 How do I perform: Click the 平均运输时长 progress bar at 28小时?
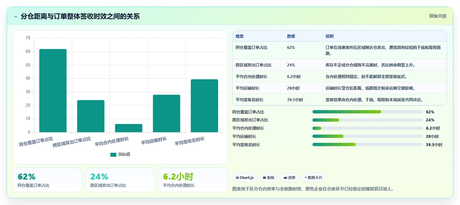point(368,136)
